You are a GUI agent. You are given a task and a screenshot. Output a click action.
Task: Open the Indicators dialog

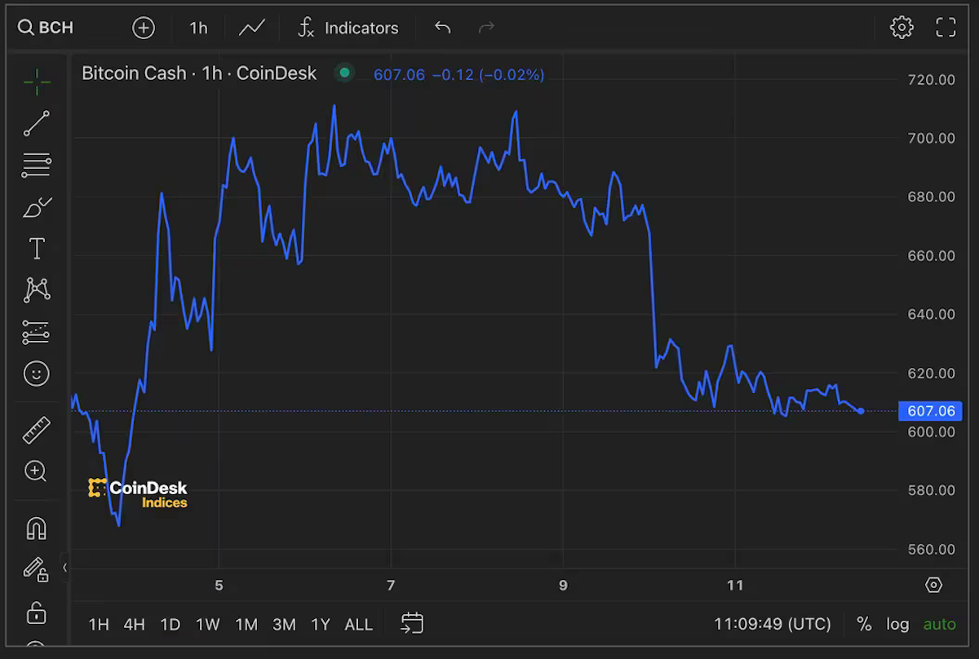tap(348, 28)
